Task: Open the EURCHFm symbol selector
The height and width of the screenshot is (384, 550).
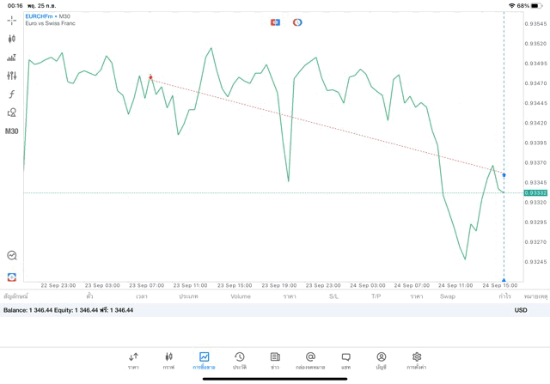Action: (x=40, y=16)
